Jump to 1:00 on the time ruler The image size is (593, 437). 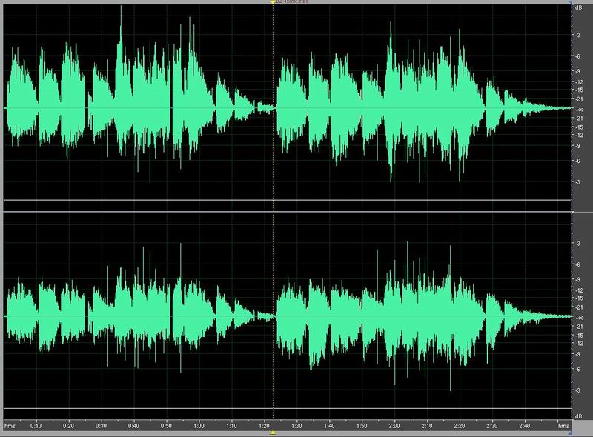click(x=199, y=426)
